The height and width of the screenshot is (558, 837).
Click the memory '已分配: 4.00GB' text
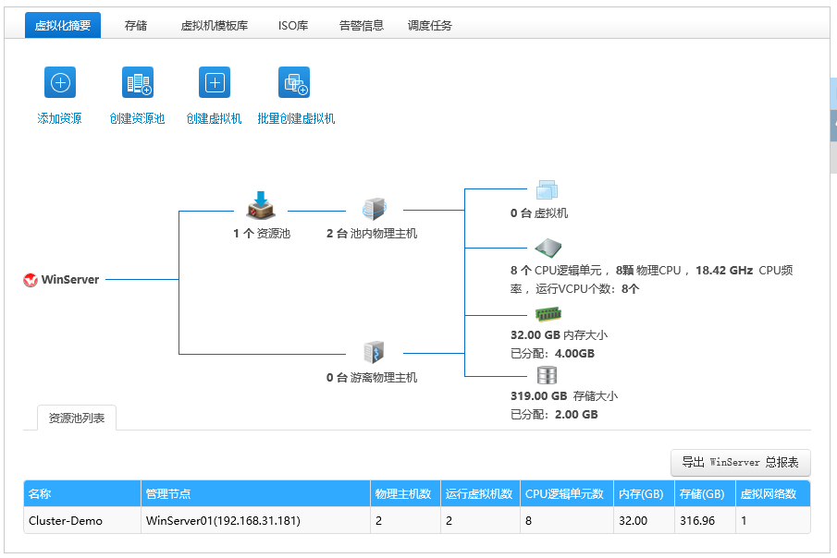tap(552, 353)
